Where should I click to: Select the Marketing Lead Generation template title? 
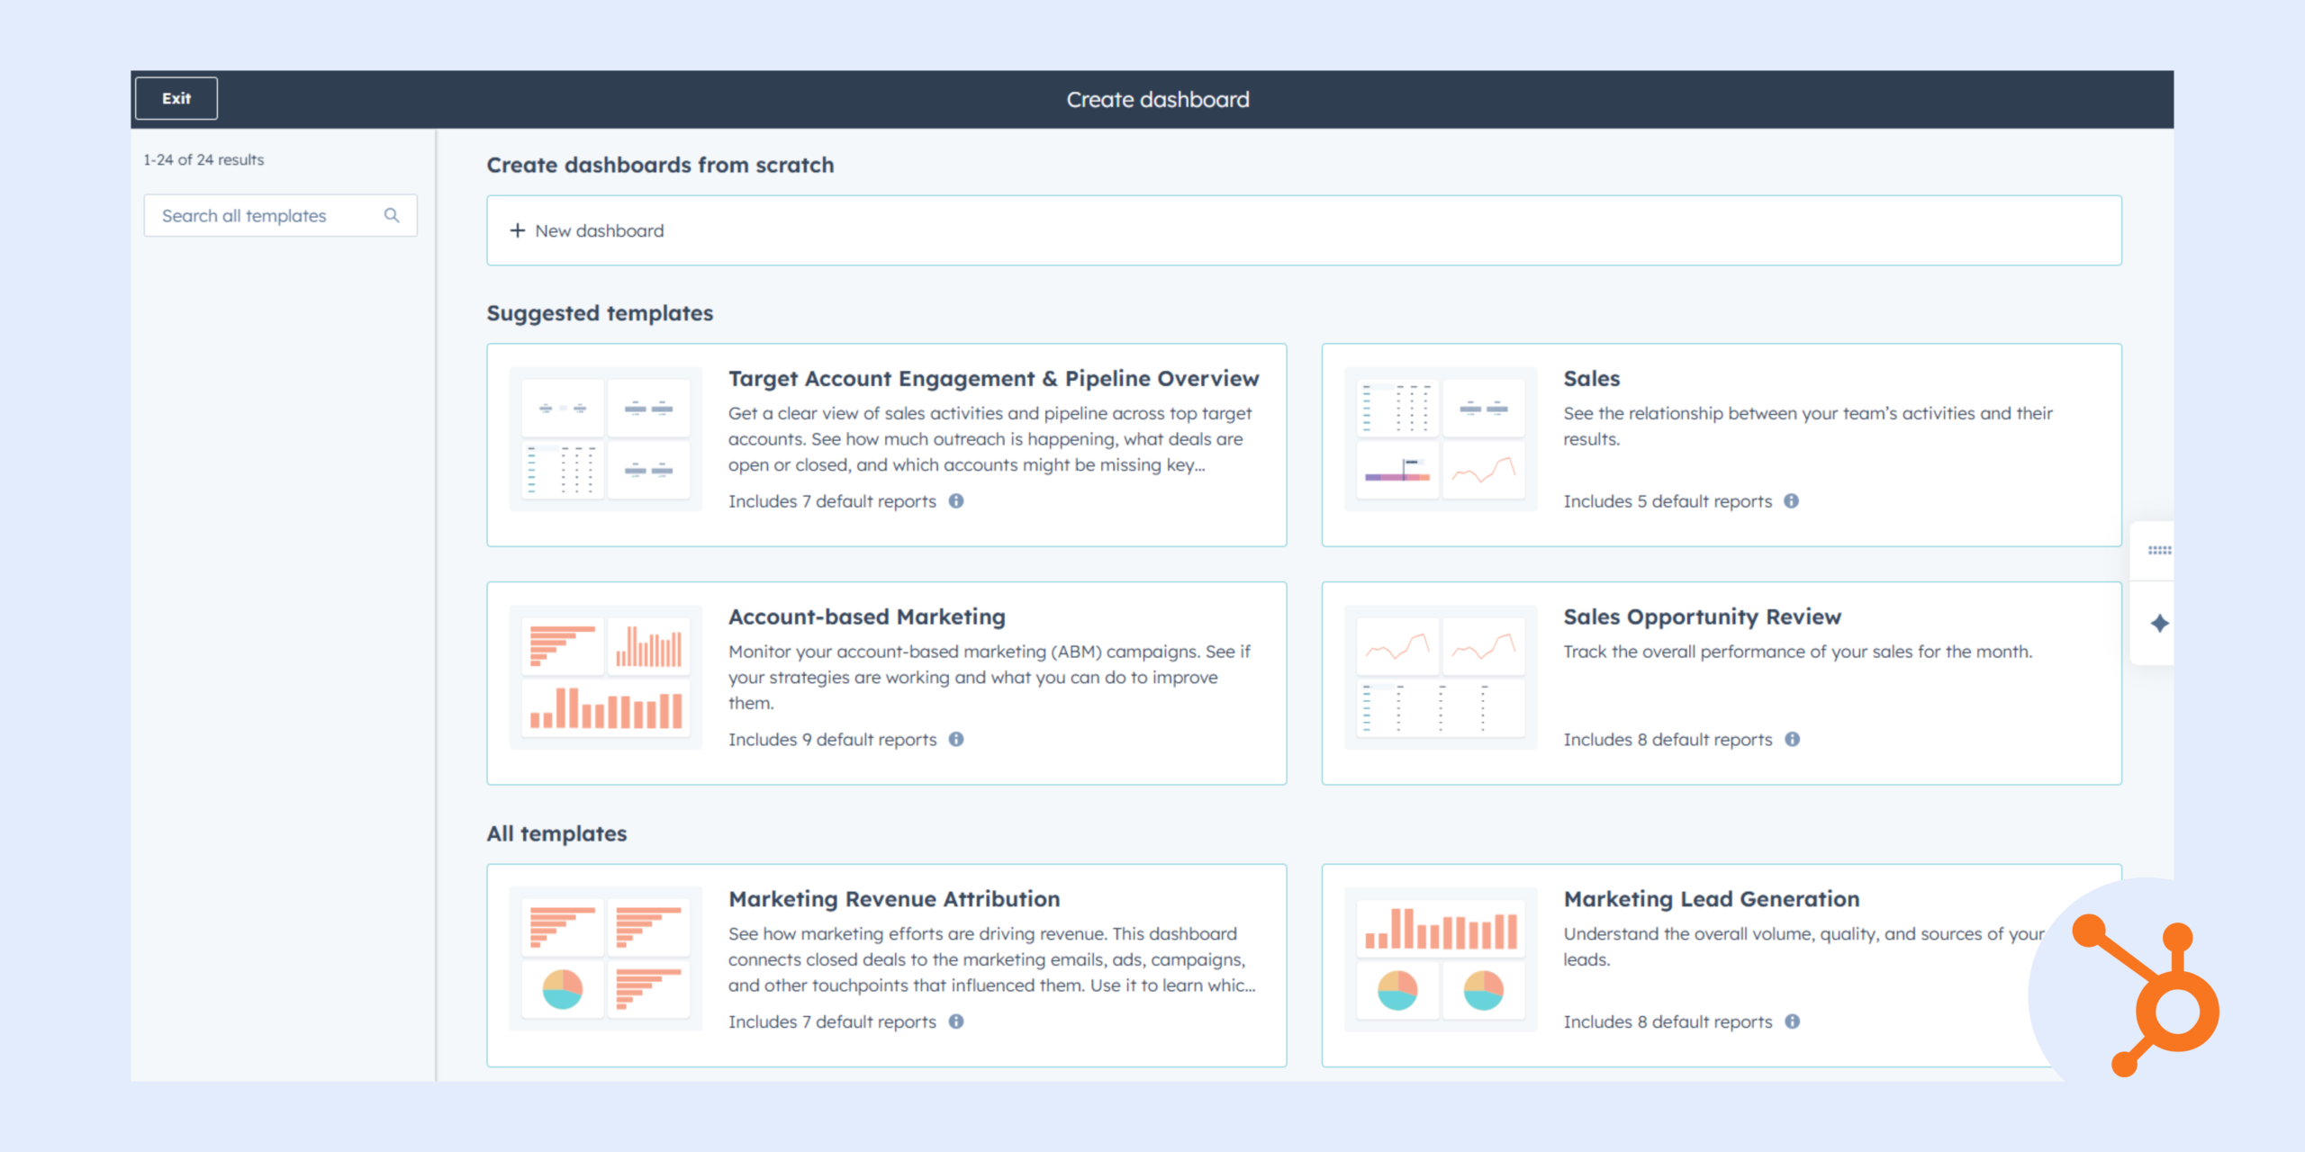pos(1711,899)
